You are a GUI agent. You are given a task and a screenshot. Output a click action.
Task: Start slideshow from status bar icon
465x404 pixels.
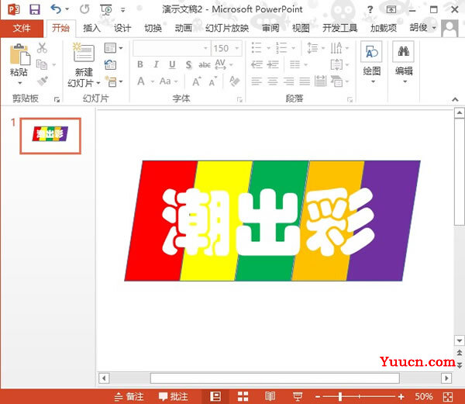tap(297, 396)
